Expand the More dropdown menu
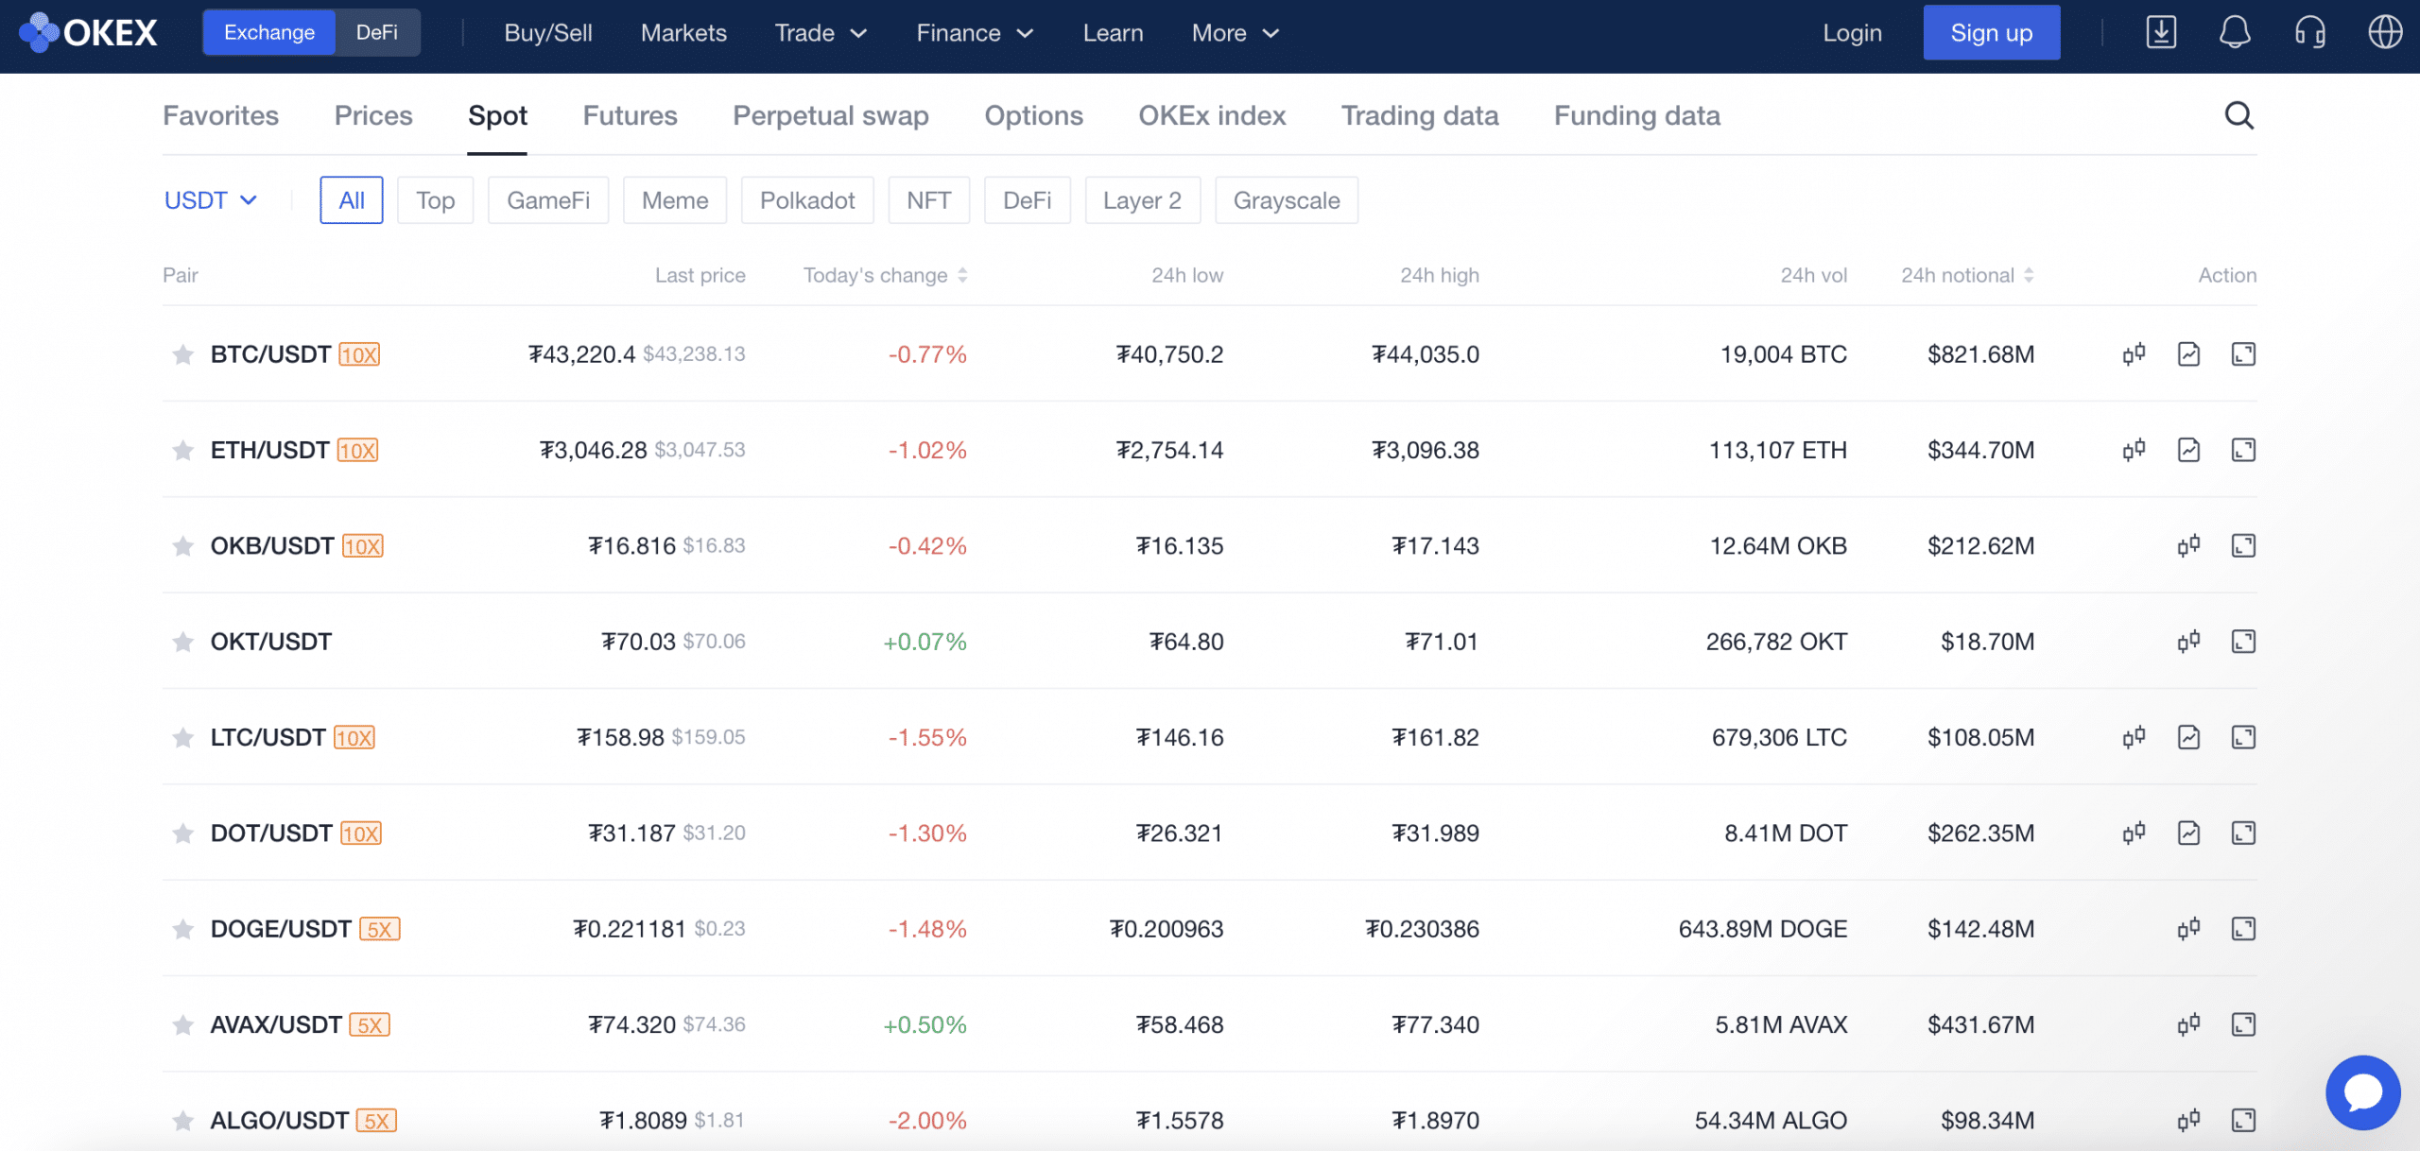Viewport: 2420px width, 1151px height. point(1236,33)
